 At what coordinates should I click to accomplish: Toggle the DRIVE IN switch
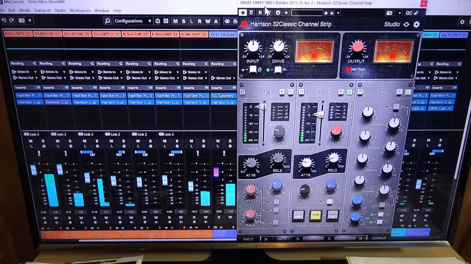coord(278,70)
